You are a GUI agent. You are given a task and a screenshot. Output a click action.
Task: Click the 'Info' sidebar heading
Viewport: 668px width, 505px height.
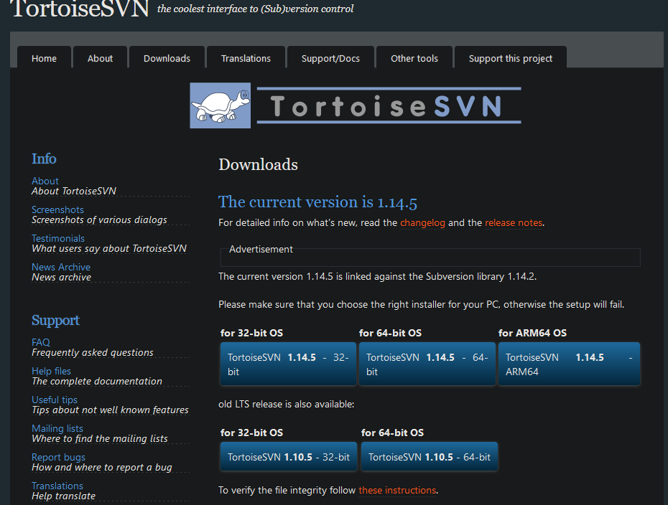point(44,159)
